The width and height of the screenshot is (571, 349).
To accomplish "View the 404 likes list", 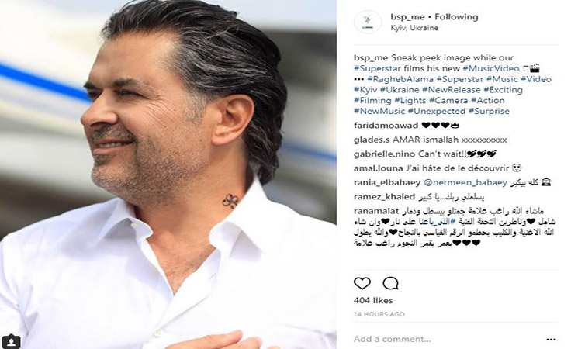I will tap(373, 300).
